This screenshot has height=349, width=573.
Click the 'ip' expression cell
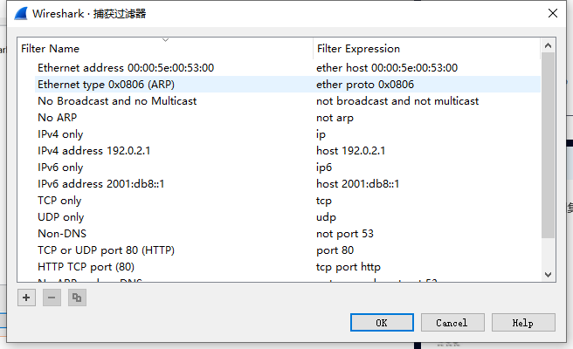(x=321, y=134)
